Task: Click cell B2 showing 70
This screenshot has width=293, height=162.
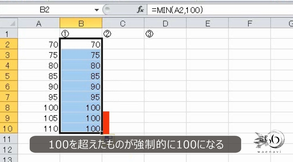Action: pos(81,44)
